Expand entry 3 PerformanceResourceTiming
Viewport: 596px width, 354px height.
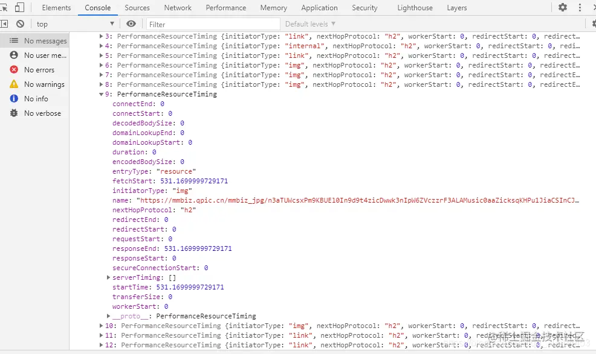(x=101, y=36)
